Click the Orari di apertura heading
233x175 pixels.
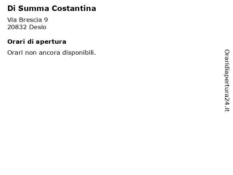point(37,42)
